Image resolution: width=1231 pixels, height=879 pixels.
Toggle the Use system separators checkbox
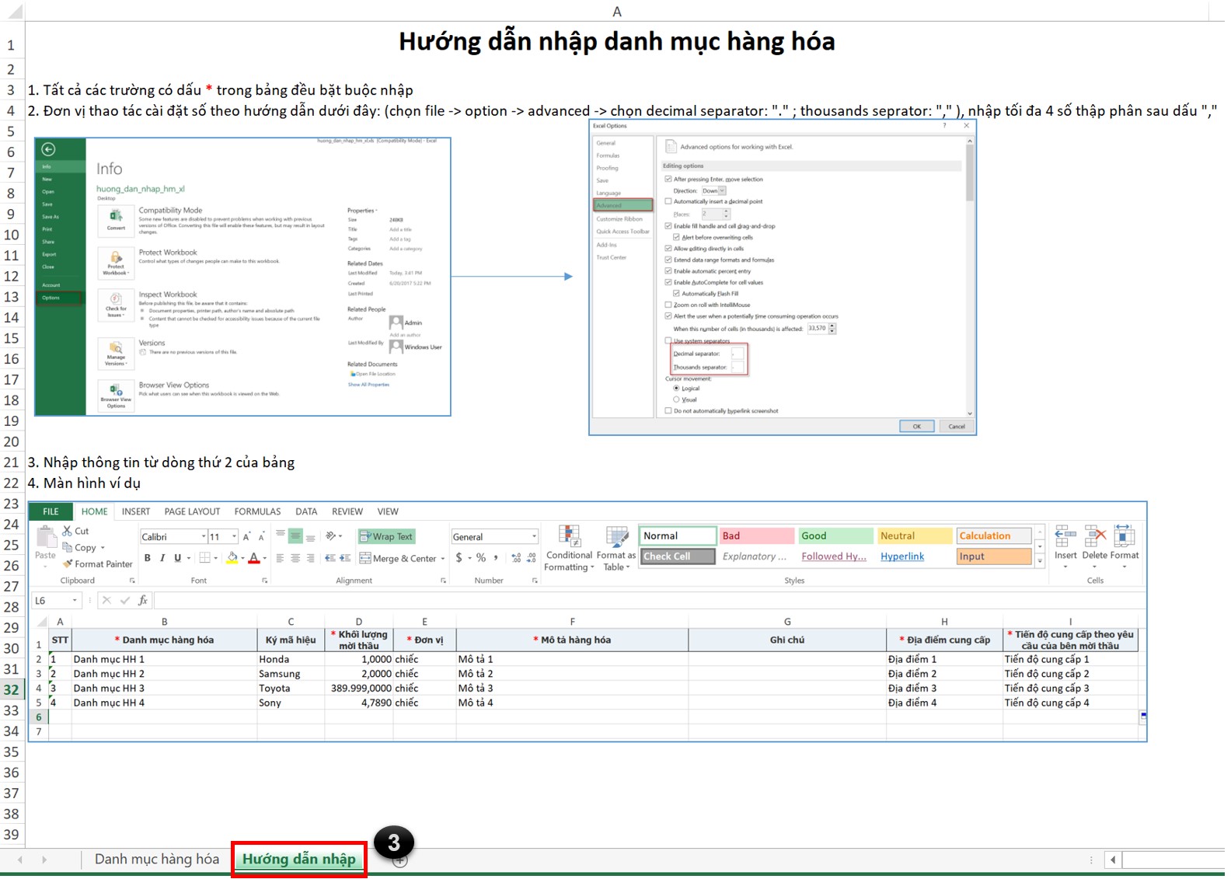tap(668, 340)
